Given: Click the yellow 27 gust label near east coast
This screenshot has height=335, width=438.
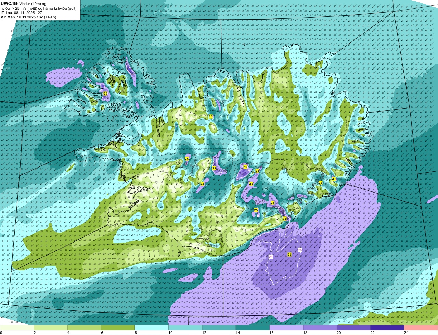Looking at the screenshot, I should (x=334, y=179).
